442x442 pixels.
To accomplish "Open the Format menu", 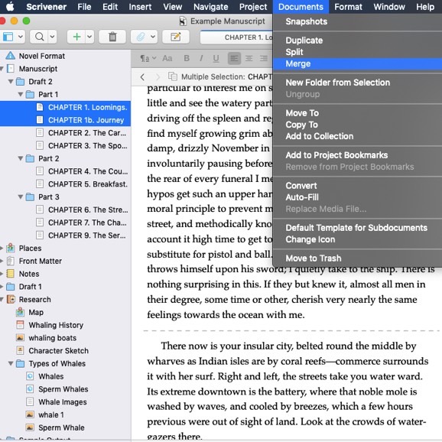I will pos(348,6).
